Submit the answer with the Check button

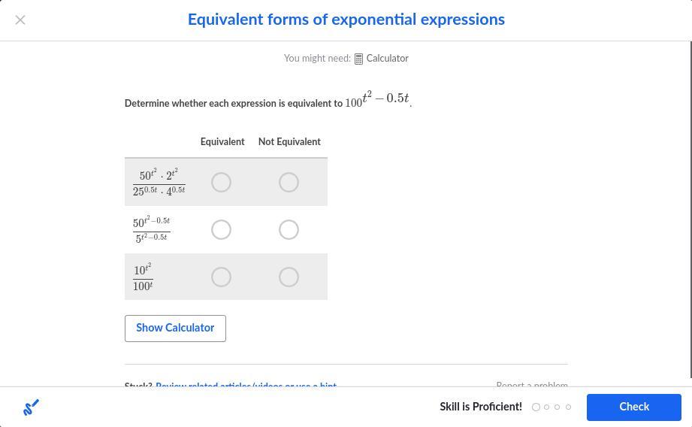pos(633,407)
